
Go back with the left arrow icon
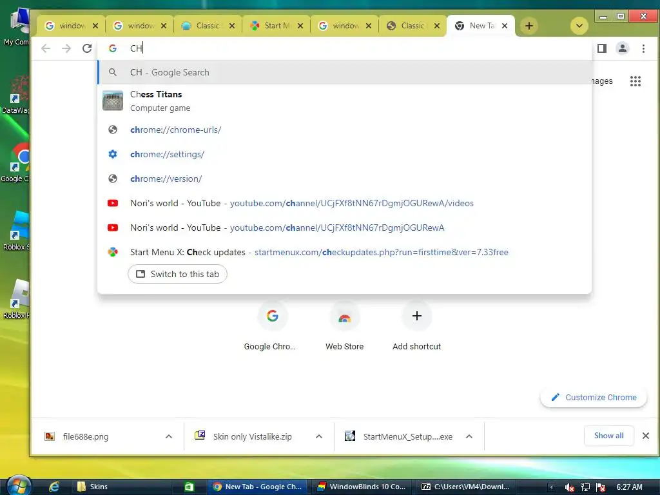(x=46, y=48)
